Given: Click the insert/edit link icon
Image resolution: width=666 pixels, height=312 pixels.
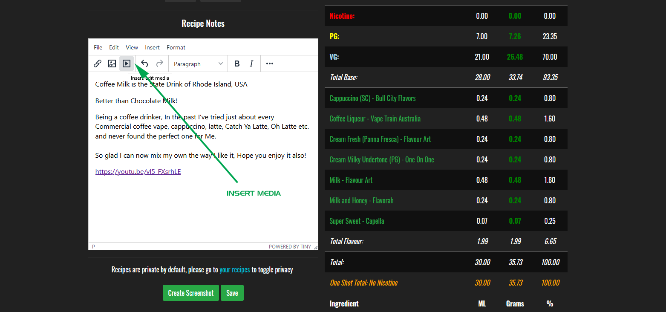Looking at the screenshot, I should point(98,64).
